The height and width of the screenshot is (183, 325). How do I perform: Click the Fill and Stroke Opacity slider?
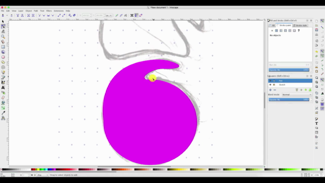pos(289,70)
